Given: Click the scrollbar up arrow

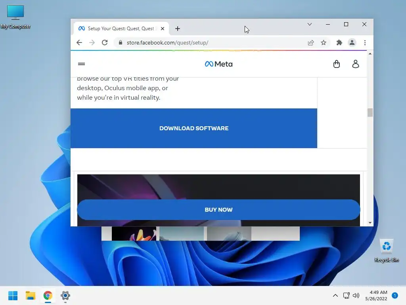Looking at the screenshot, I should 370,54.
